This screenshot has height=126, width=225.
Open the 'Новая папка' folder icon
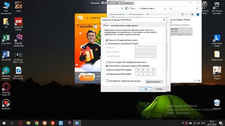pyautogui.click(x=217, y=56)
